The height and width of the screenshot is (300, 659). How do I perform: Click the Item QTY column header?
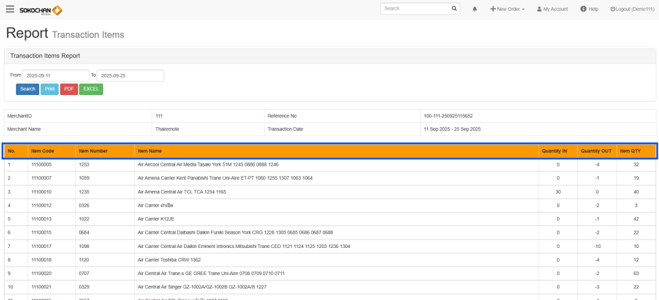630,152
